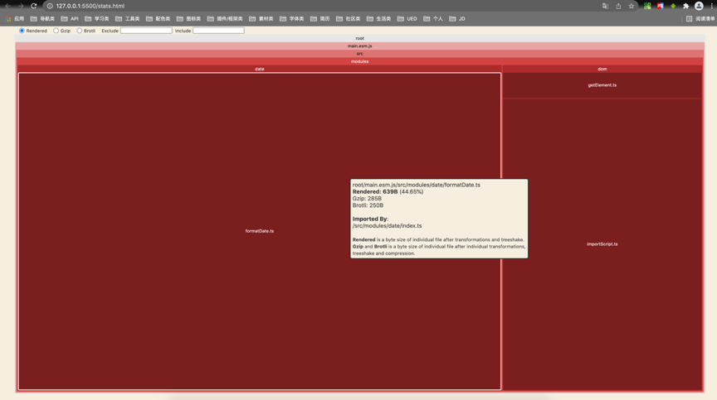This screenshot has height=400, width=717.
Task: Open the Extensions puzzle icon
Action: click(x=685, y=6)
